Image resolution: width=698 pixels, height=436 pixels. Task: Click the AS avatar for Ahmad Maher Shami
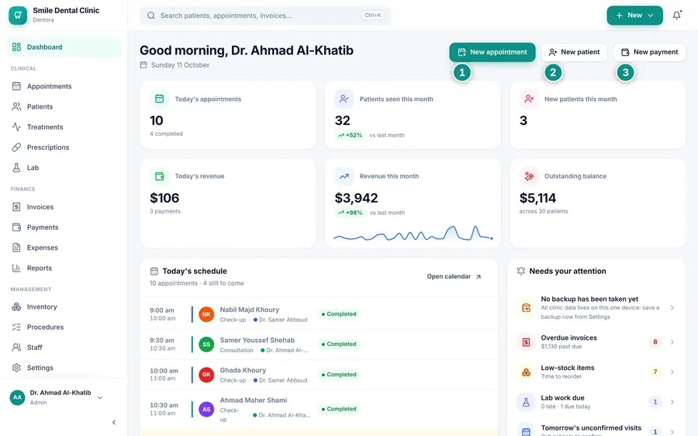[x=206, y=410]
